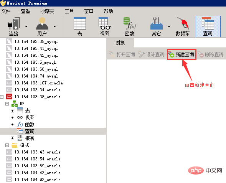Select connection 10.164.193.35_mysql
This screenshot has height=183, width=226.
pyautogui.click(x=36, y=41)
